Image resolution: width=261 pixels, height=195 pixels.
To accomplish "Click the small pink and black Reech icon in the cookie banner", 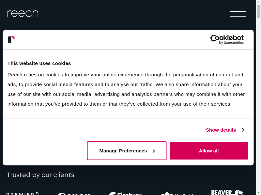I will pos(11,40).
